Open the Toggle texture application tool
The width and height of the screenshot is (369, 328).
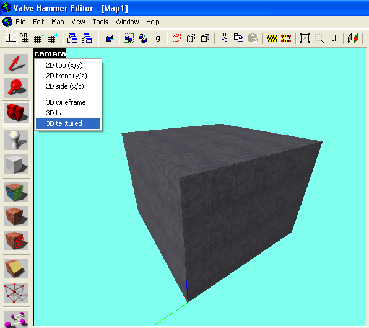pyautogui.click(x=16, y=192)
